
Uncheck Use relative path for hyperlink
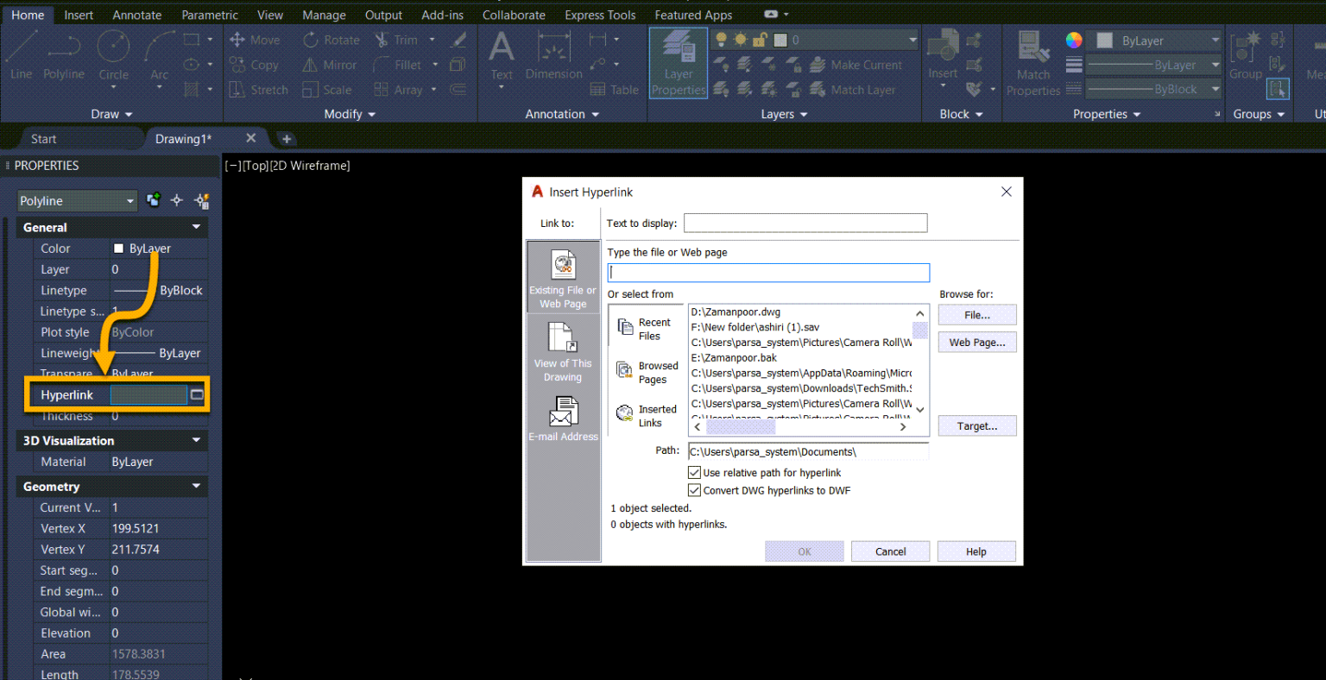tap(694, 473)
